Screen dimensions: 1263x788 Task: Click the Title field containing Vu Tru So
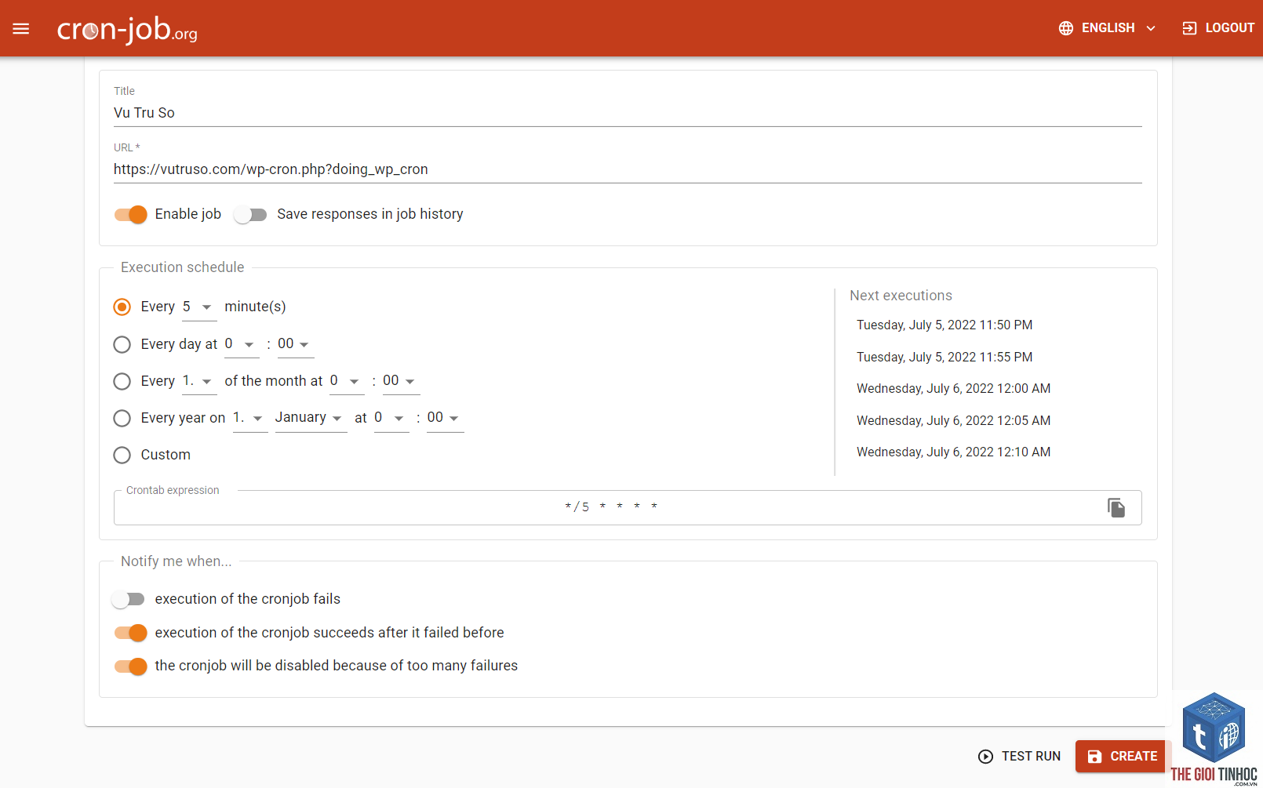pos(628,113)
